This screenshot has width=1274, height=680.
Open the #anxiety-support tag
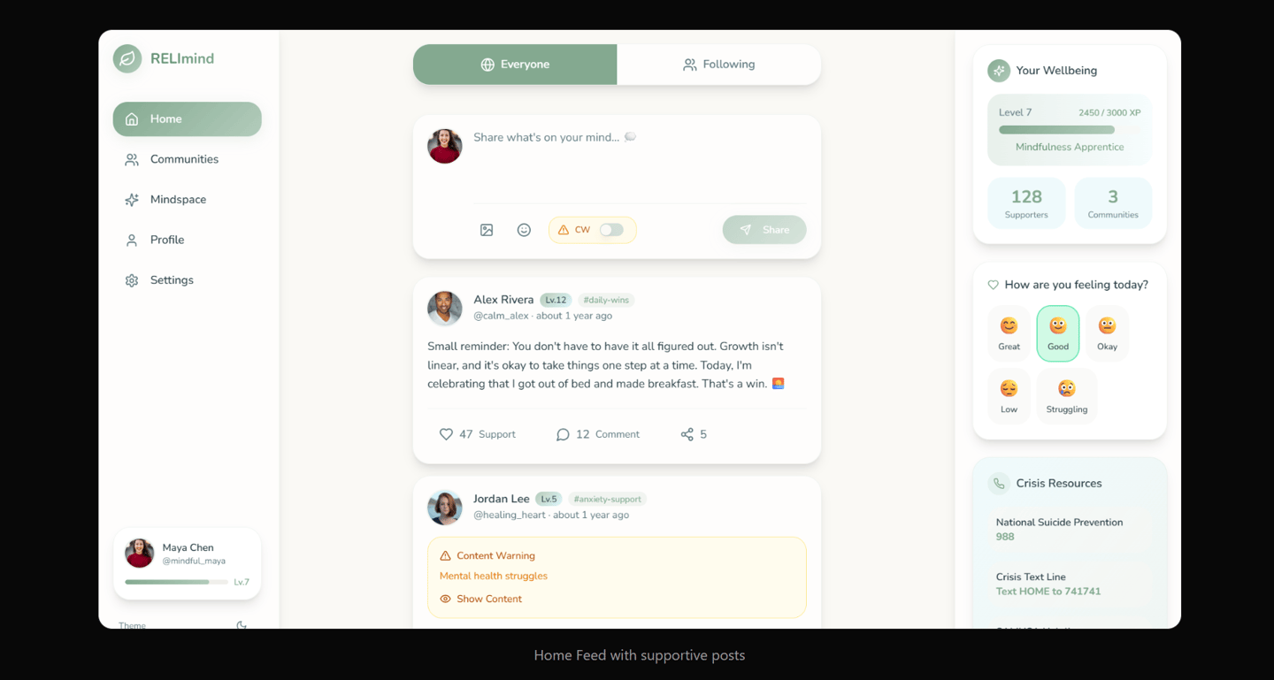pyautogui.click(x=607, y=500)
